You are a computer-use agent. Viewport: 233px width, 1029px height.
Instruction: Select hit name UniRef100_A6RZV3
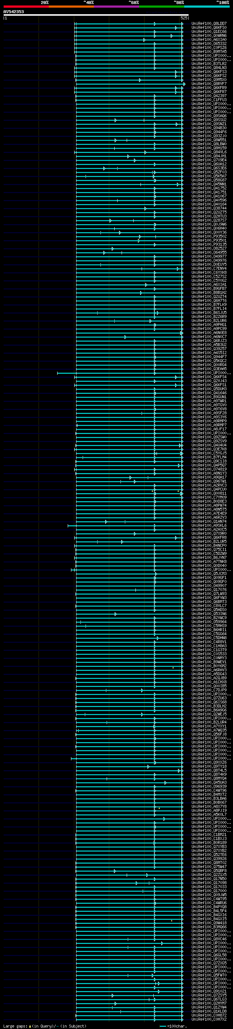tap(209, 517)
